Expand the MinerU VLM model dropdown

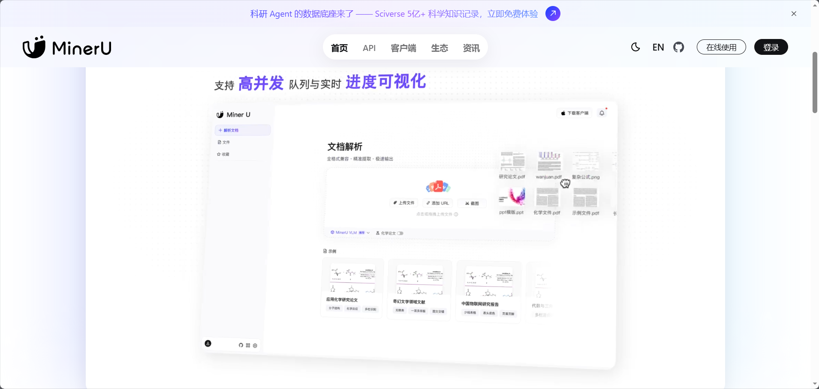point(350,233)
